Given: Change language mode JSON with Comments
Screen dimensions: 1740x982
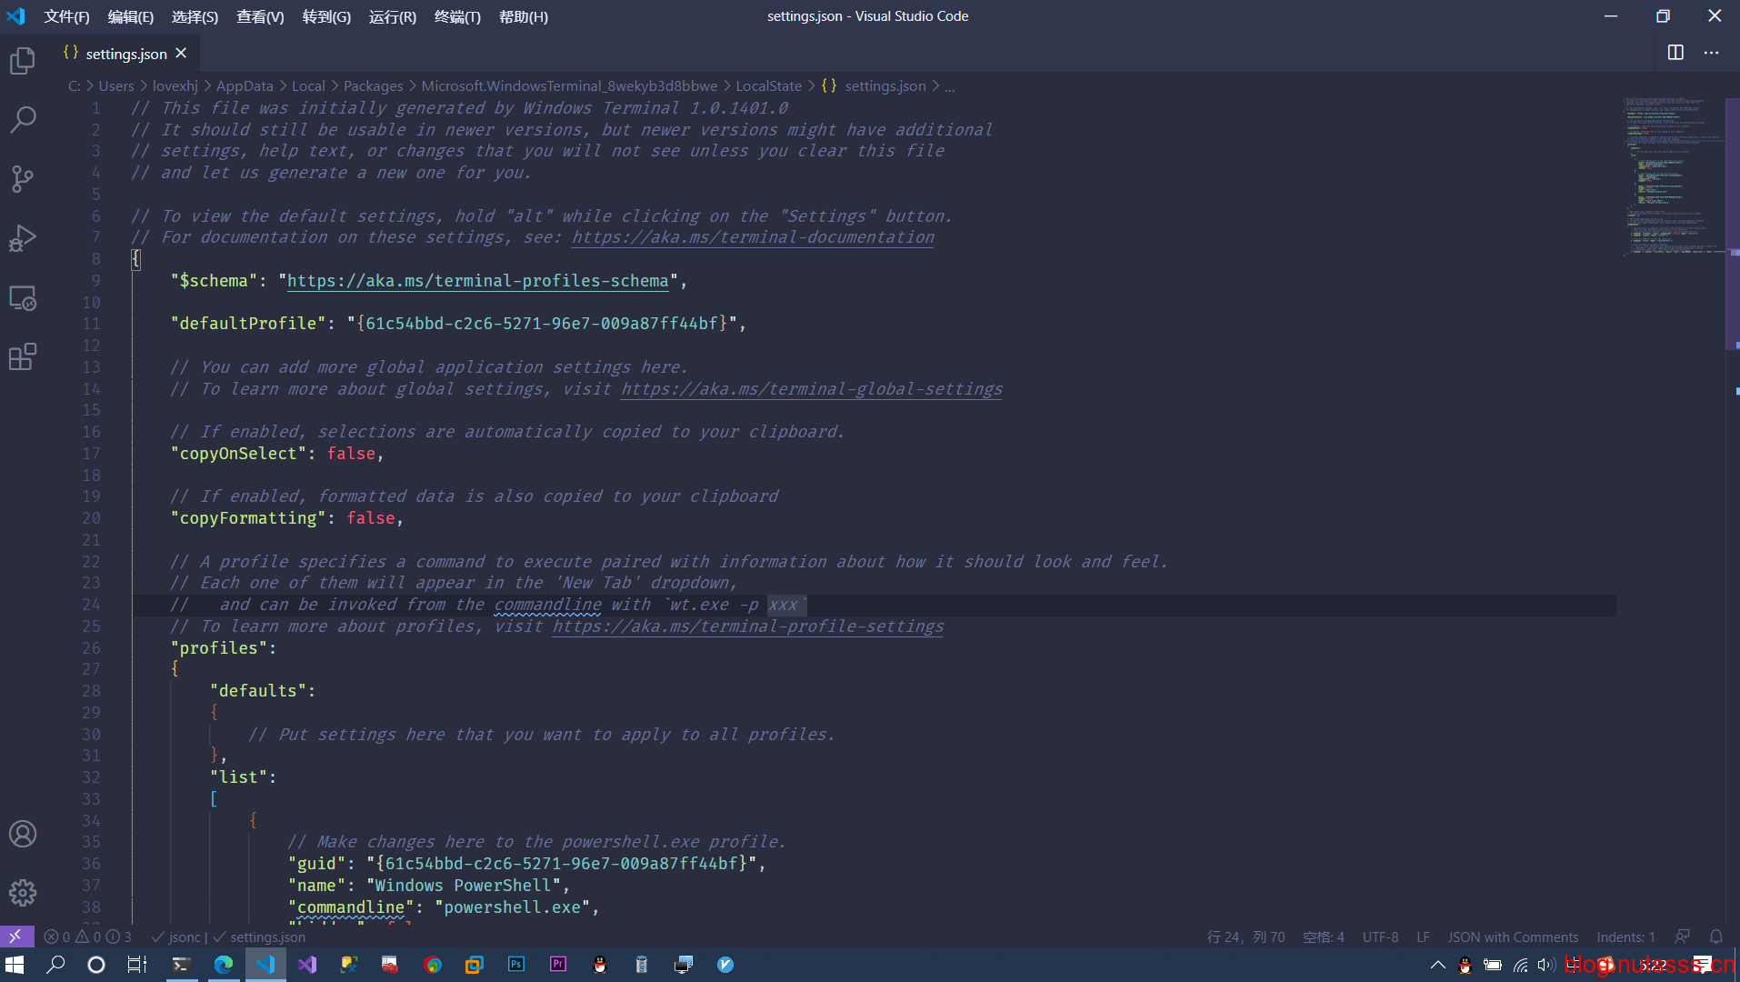Looking at the screenshot, I should coord(1513,937).
